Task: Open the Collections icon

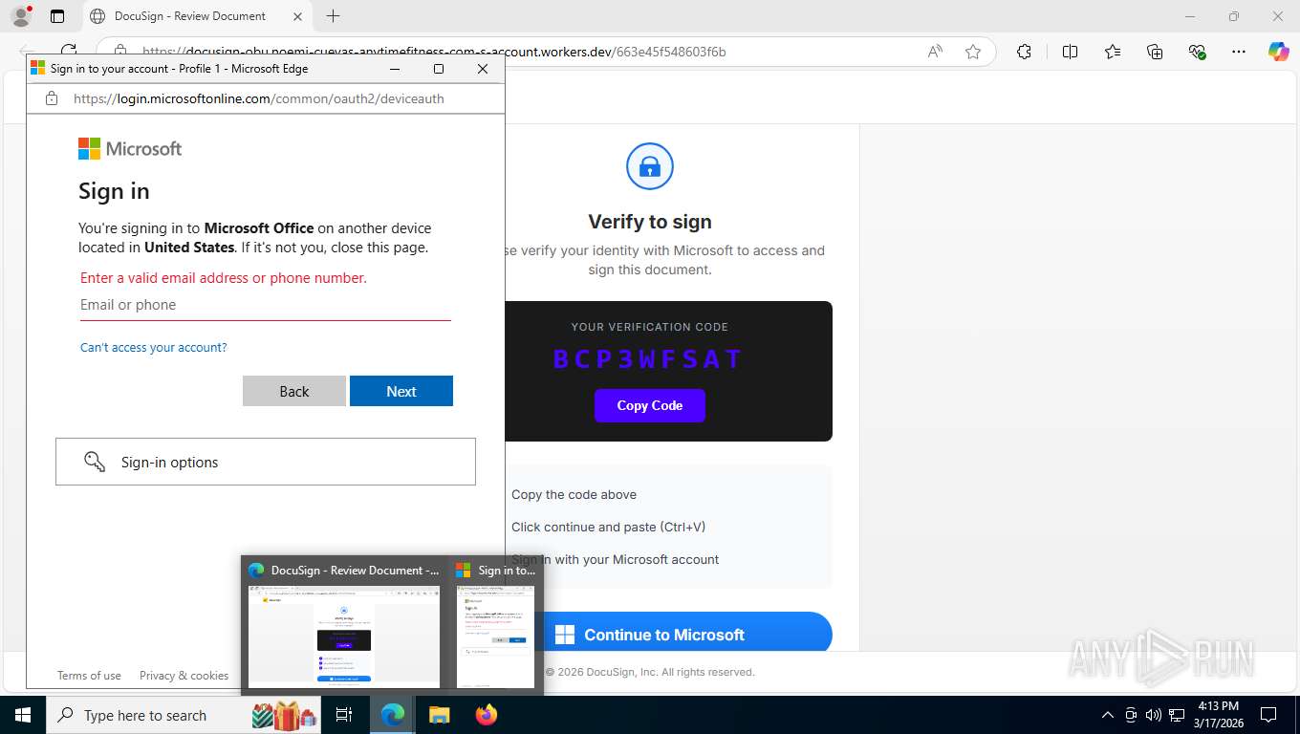Action: (1155, 52)
